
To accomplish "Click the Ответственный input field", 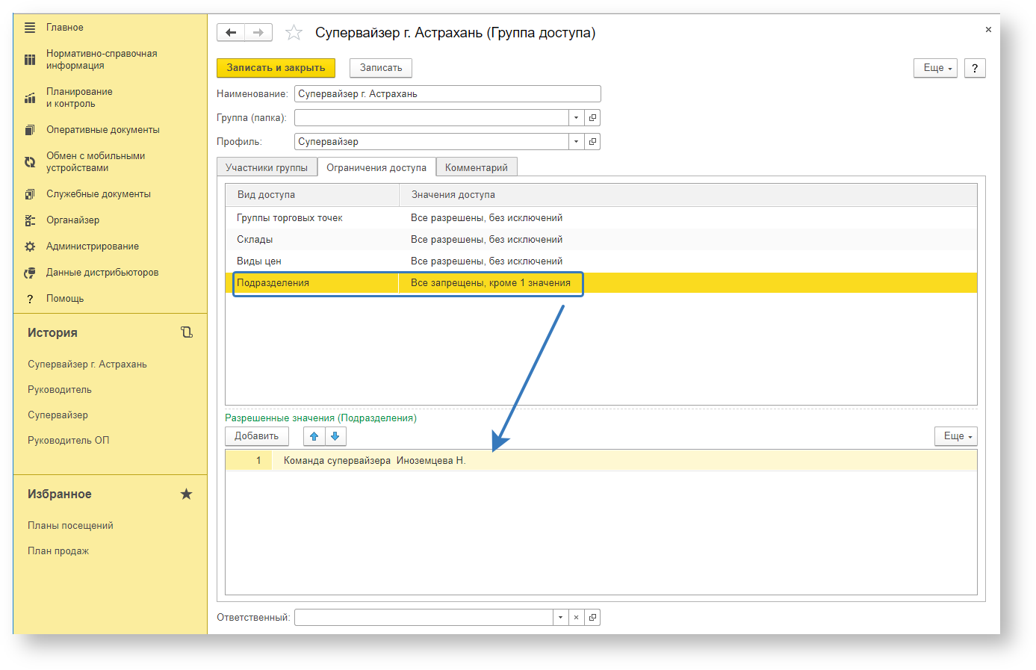I will coord(424,618).
